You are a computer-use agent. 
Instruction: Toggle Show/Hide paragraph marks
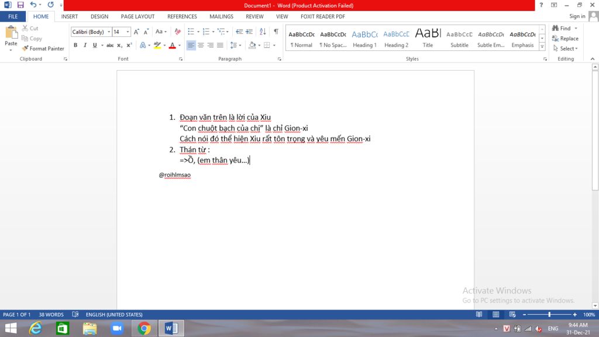click(x=276, y=32)
